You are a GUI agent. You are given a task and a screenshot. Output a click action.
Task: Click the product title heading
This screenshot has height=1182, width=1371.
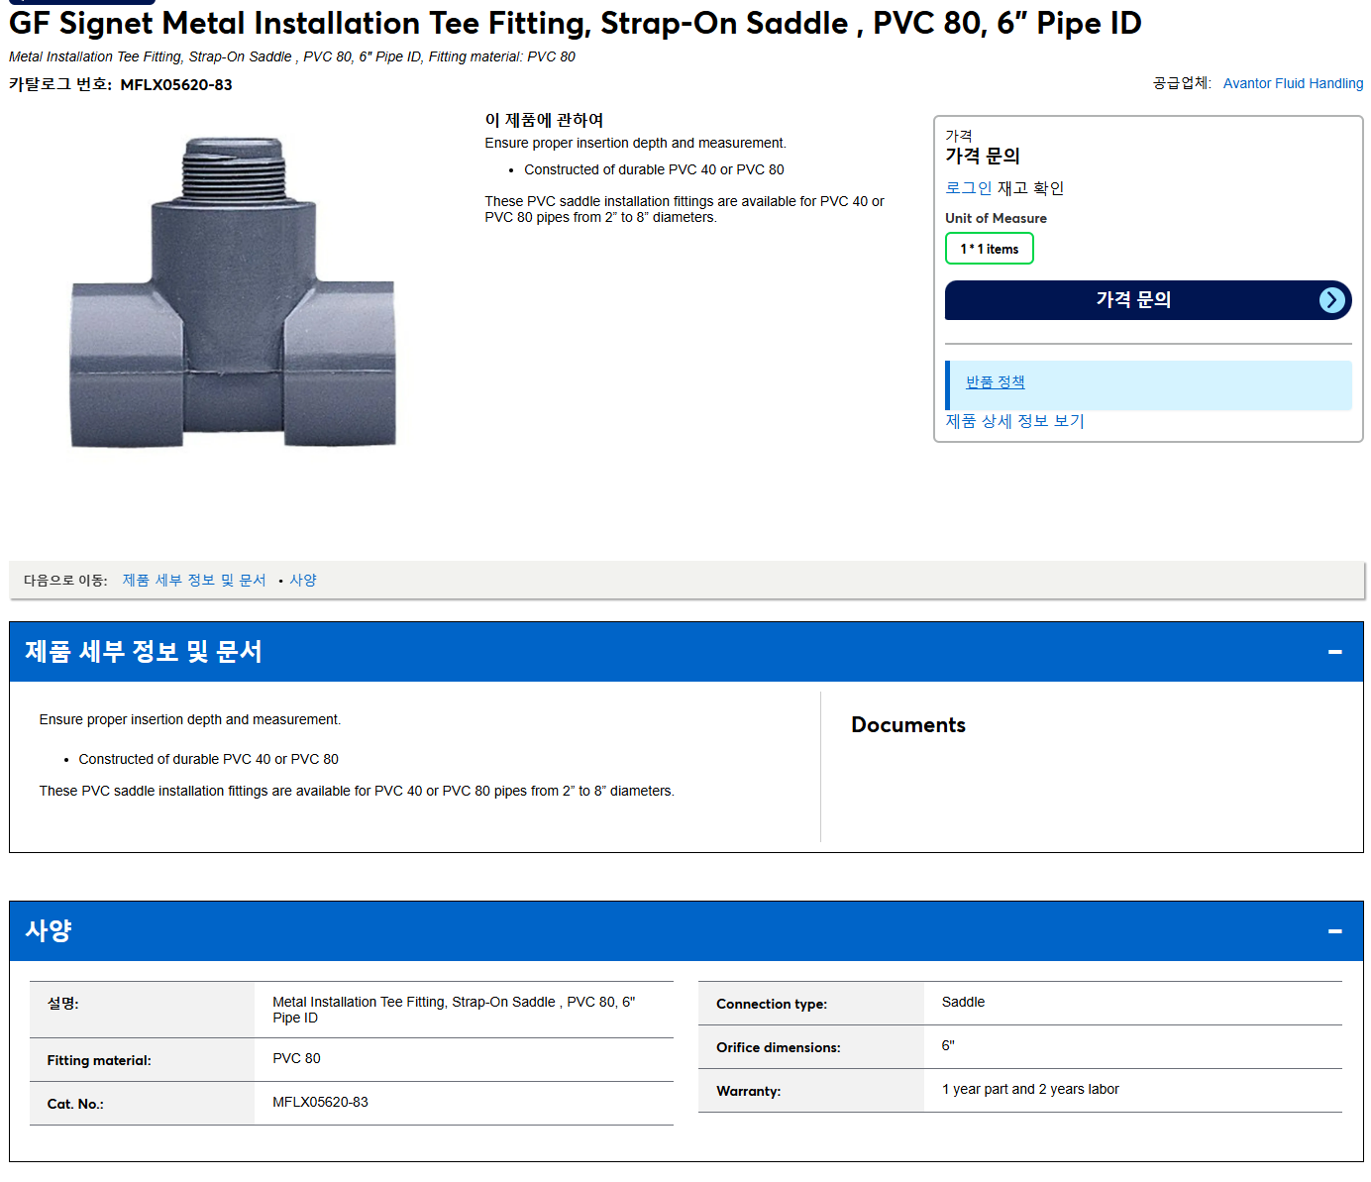tap(575, 23)
